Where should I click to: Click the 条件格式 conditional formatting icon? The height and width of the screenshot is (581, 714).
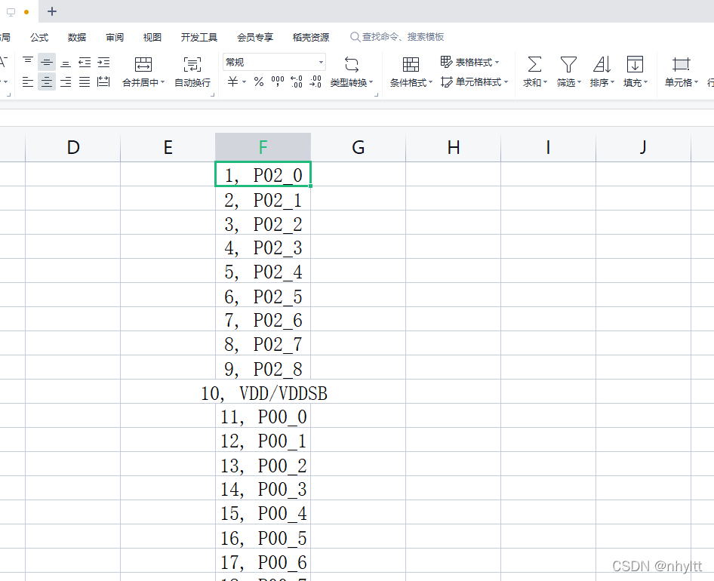411,64
